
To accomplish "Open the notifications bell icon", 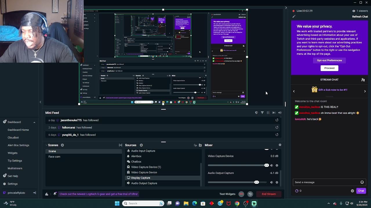I will [55, 194].
